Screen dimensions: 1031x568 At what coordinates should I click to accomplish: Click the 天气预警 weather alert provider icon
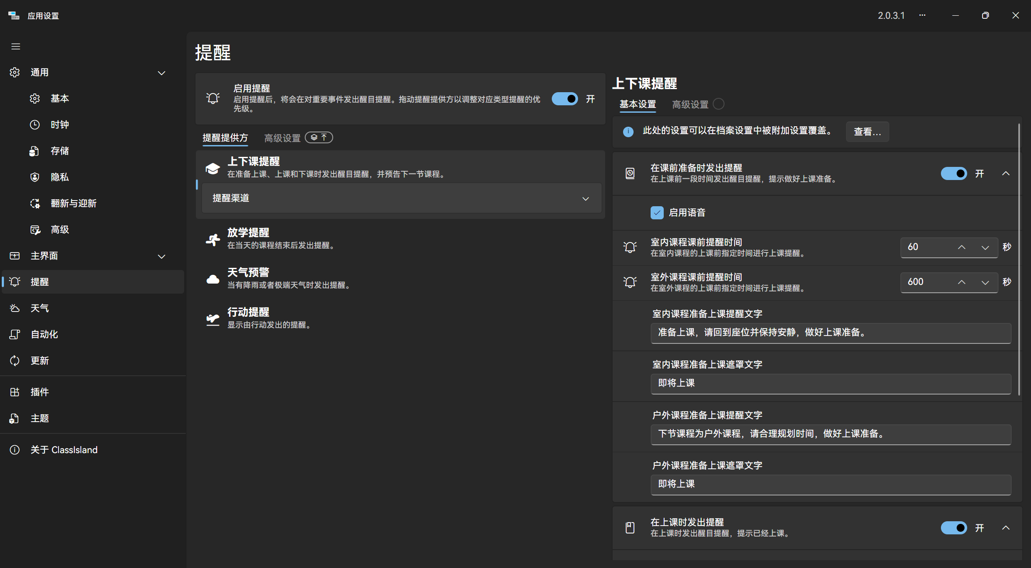click(213, 279)
